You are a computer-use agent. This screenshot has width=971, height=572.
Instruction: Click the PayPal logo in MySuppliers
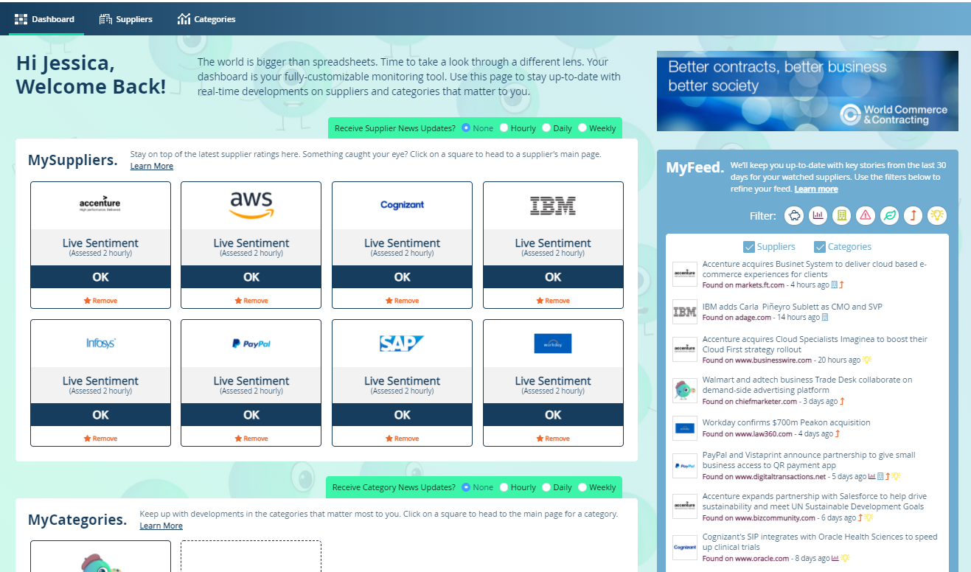pyautogui.click(x=251, y=343)
